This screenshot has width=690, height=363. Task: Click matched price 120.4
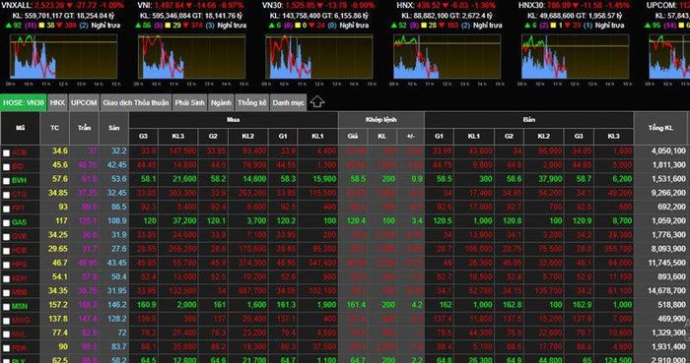356,220
